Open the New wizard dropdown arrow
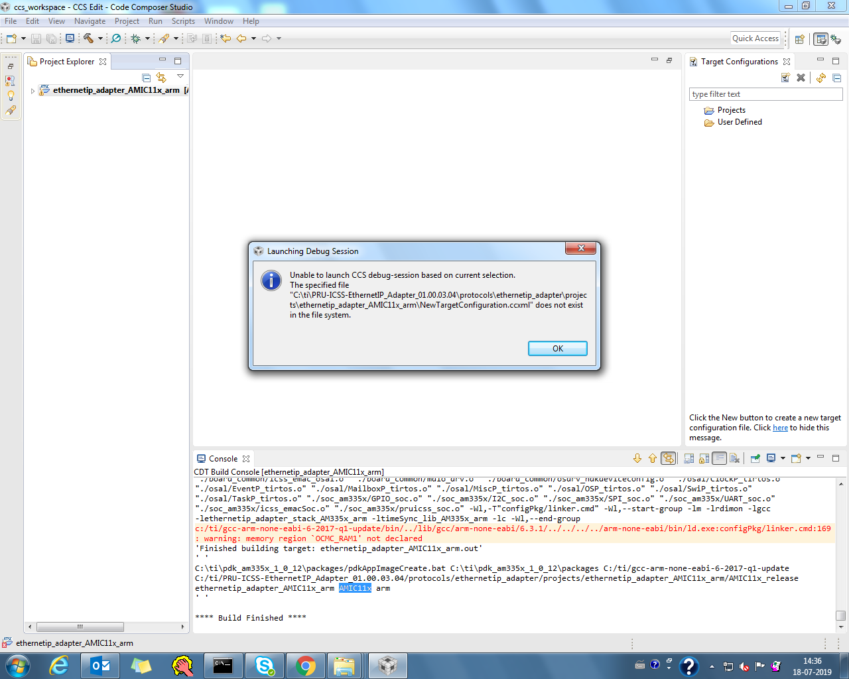Screen dimensions: 849x679 (x=23, y=38)
